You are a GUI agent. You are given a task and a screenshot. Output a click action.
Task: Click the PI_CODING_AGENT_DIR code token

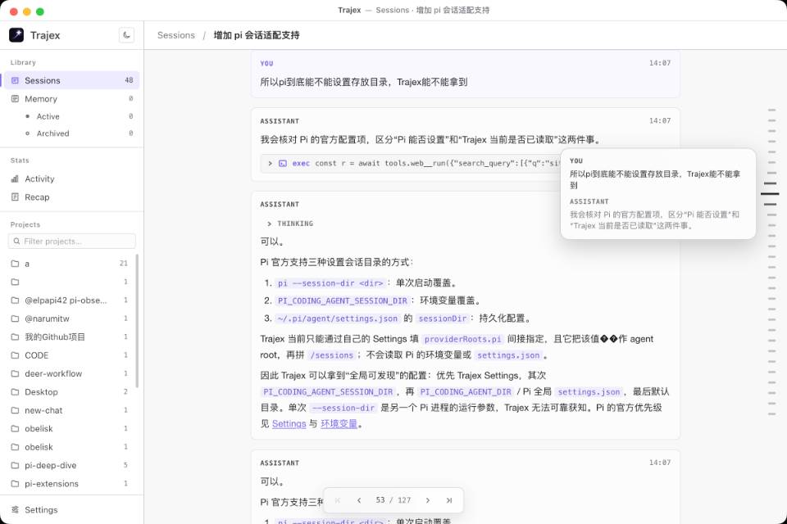(466, 391)
